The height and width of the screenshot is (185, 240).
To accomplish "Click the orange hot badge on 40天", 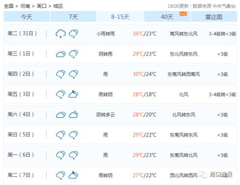I will coord(183,14).
